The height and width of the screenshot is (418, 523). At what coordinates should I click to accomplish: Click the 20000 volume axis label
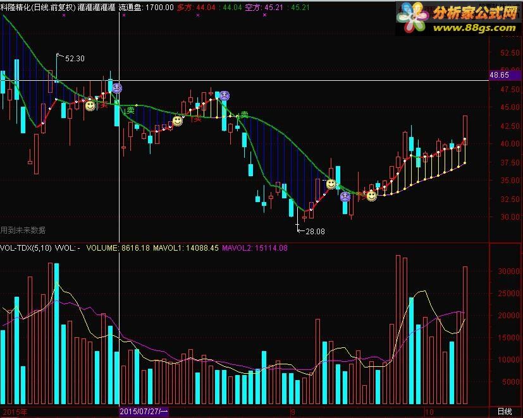coord(508,315)
